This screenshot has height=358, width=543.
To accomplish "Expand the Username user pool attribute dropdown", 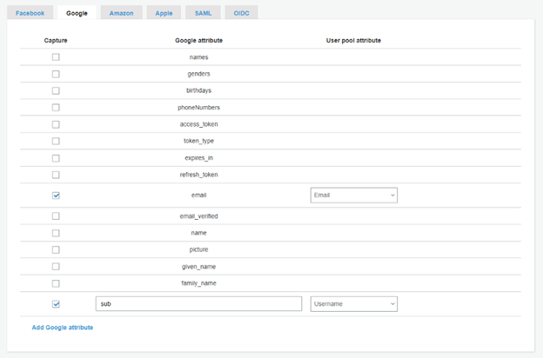I will coord(353,304).
